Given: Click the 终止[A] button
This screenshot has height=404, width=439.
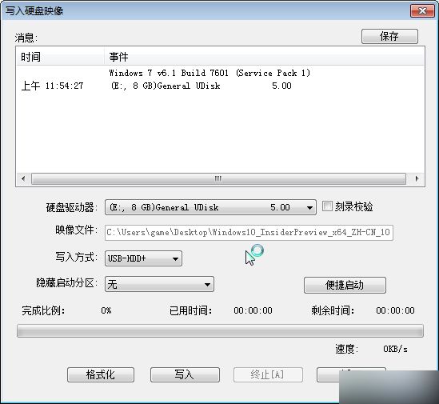Looking at the screenshot, I should click(268, 374).
